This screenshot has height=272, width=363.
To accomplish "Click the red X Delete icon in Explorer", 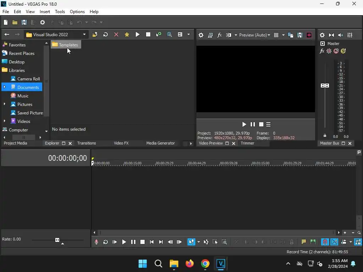I will pyautogui.click(x=116, y=35).
